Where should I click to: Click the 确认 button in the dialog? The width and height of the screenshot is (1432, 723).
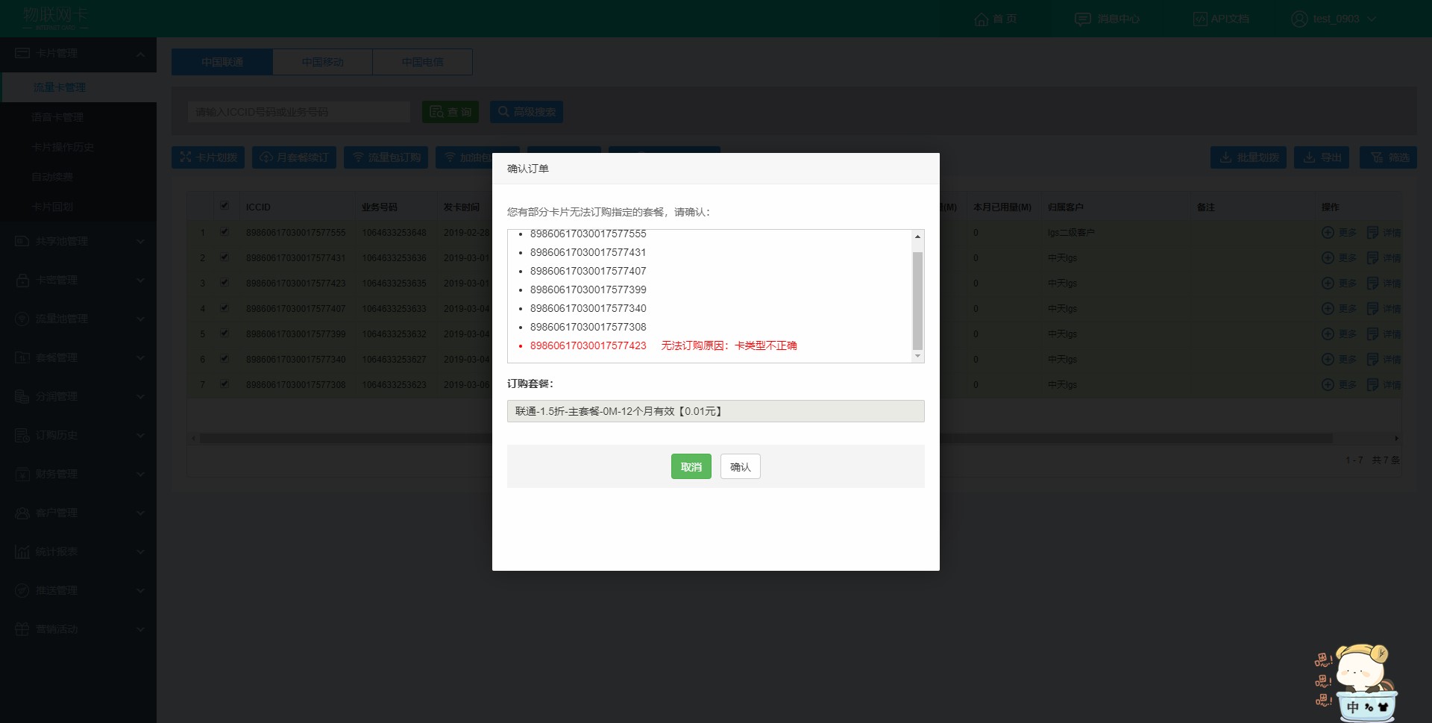pyautogui.click(x=740, y=466)
